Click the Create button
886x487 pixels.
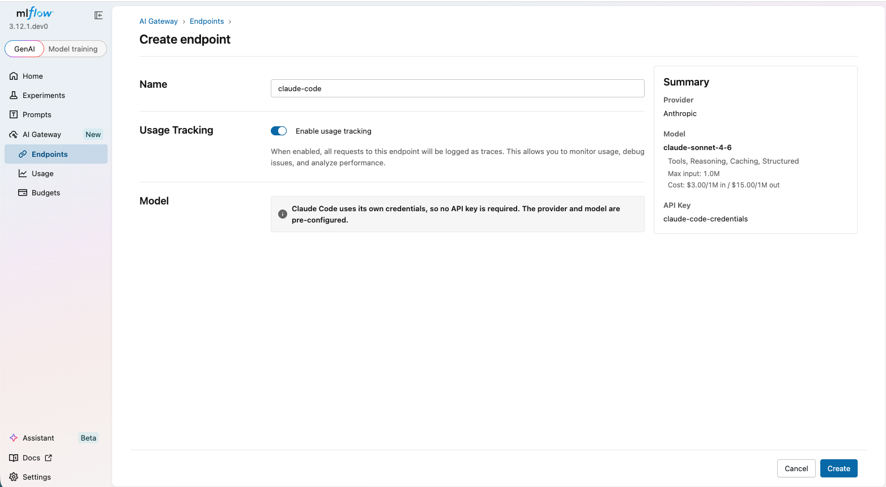click(x=839, y=468)
